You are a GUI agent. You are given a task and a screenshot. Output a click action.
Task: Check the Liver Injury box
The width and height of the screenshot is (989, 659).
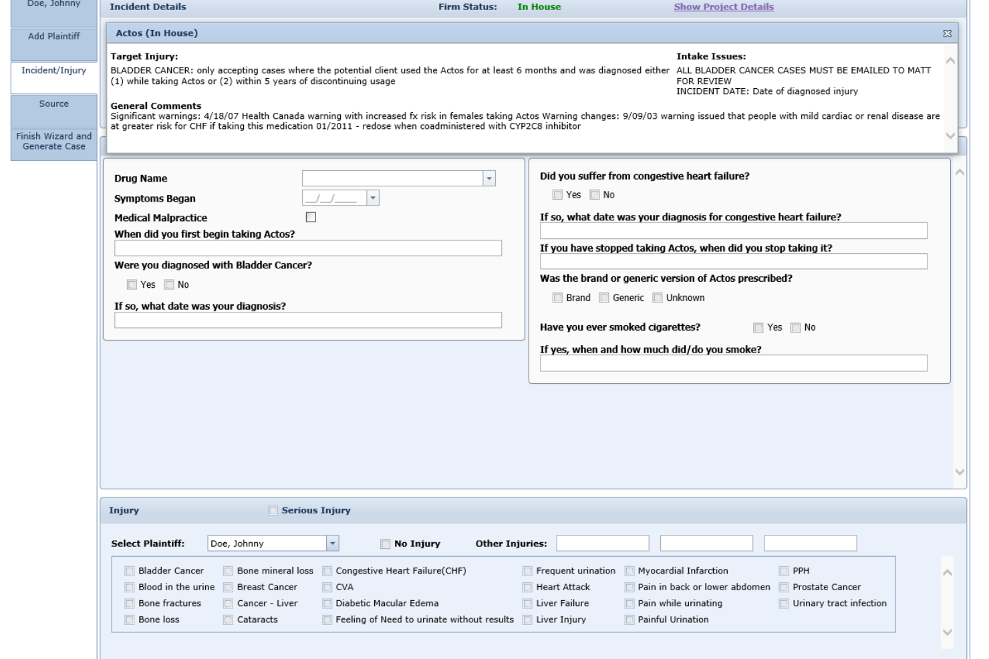click(x=527, y=620)
